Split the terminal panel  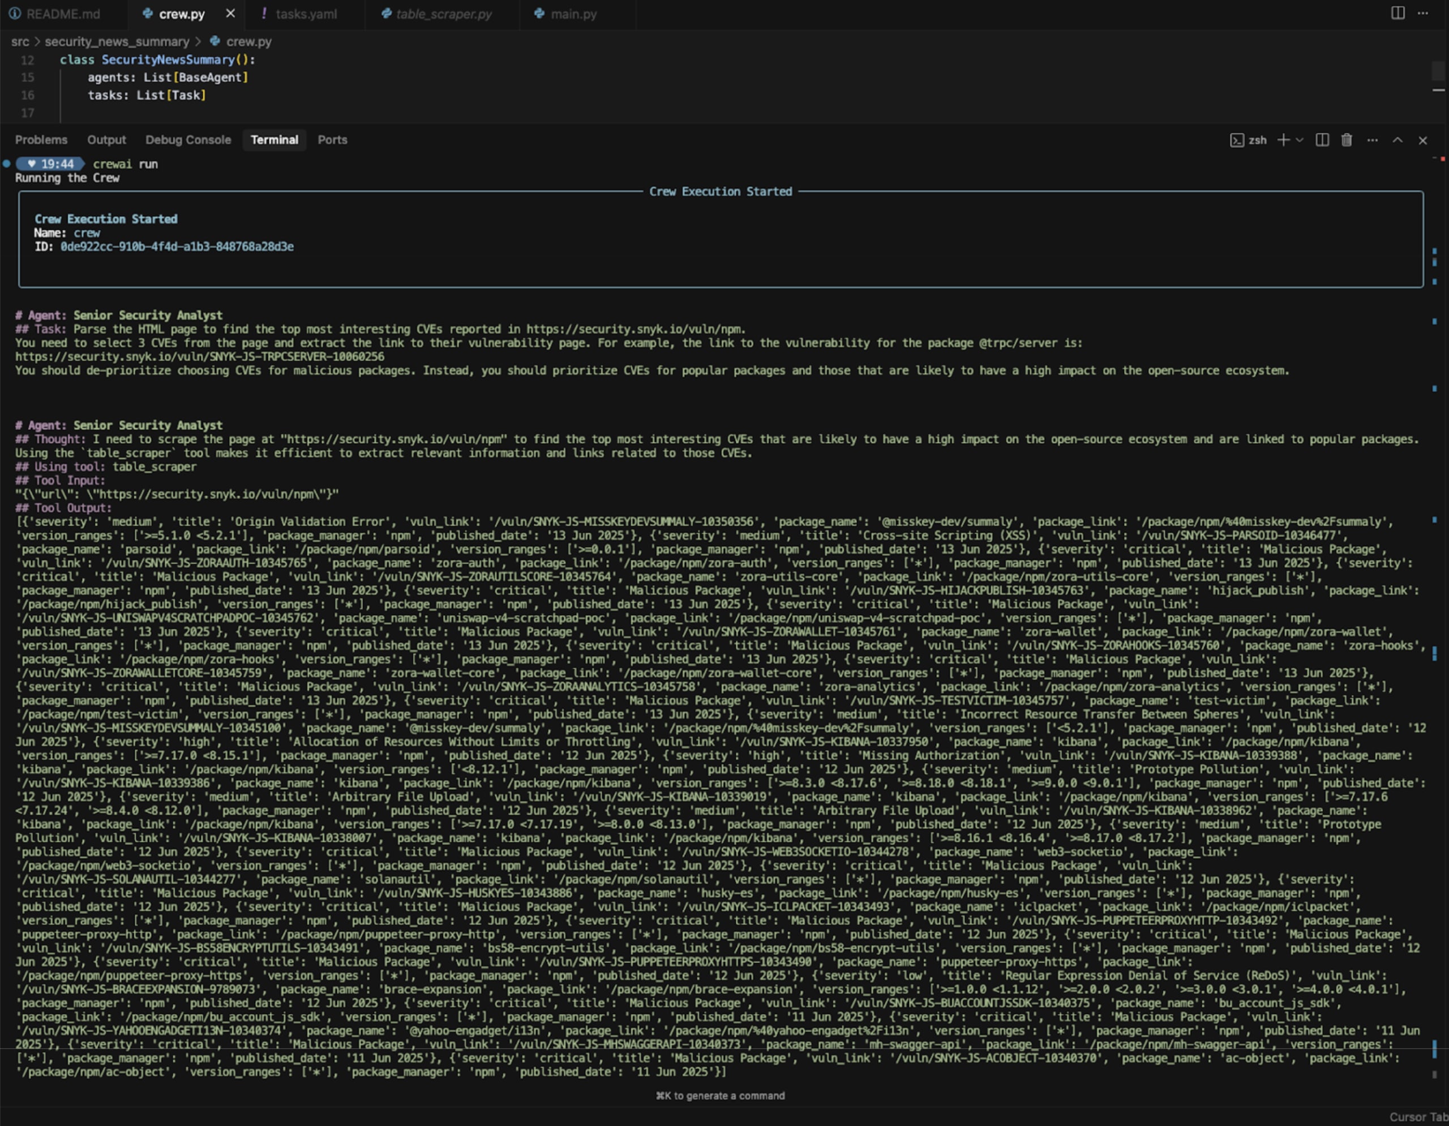pyautogui.click(x=1322, y=140)
